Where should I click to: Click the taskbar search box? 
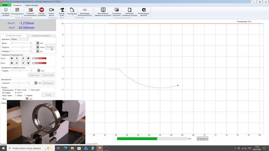31,148
